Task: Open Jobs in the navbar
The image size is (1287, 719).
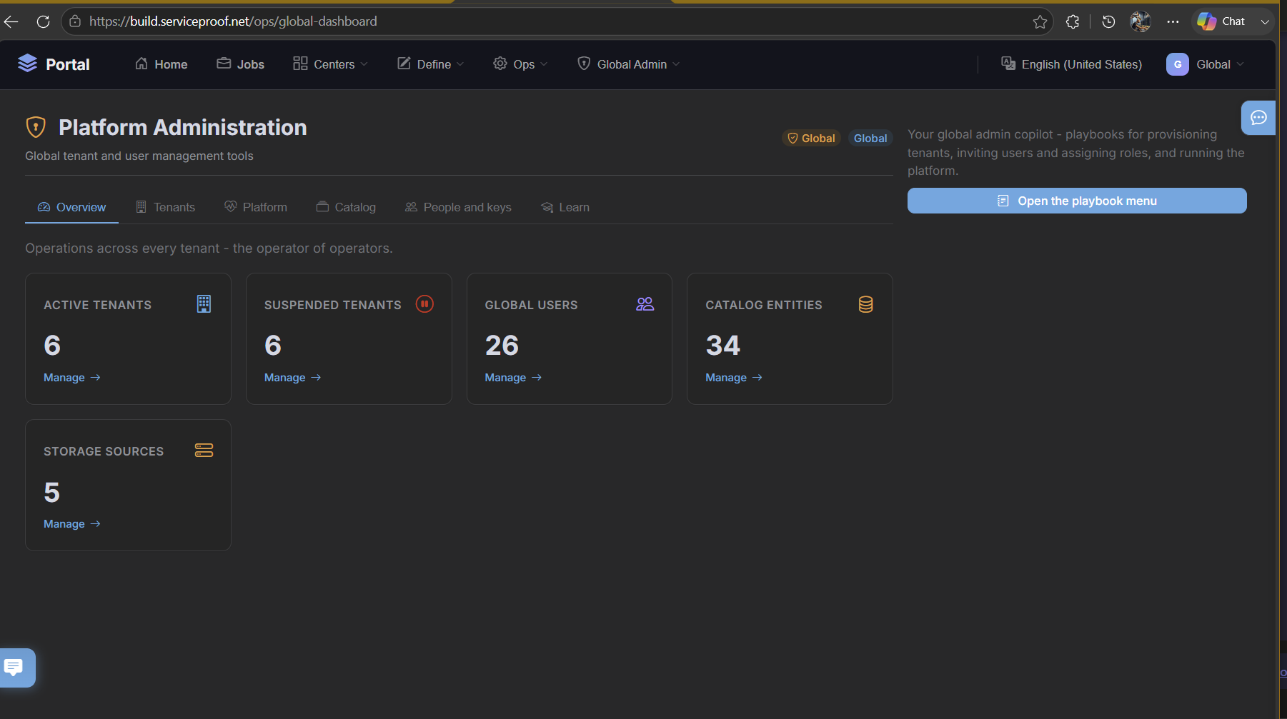Action: click(241, 64)
